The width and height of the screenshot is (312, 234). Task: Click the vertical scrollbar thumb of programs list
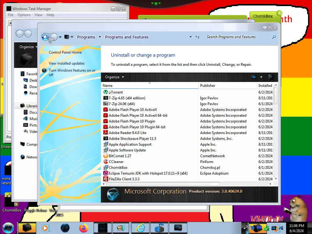pyautogui.click(x=275, y=96)
